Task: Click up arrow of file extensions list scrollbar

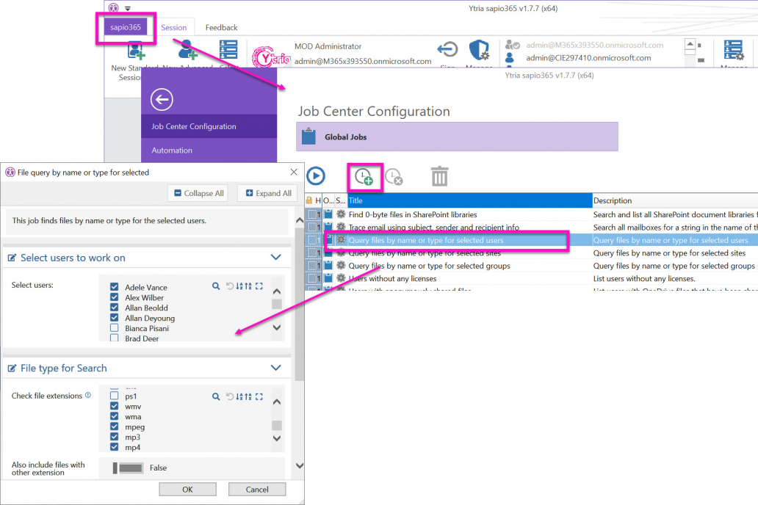Action: [x=276, y=402]
